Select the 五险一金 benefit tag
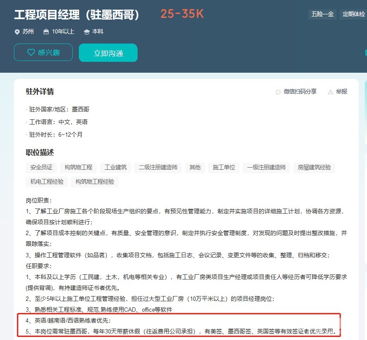This screenshot has width=367, height=340. (322, 14)
